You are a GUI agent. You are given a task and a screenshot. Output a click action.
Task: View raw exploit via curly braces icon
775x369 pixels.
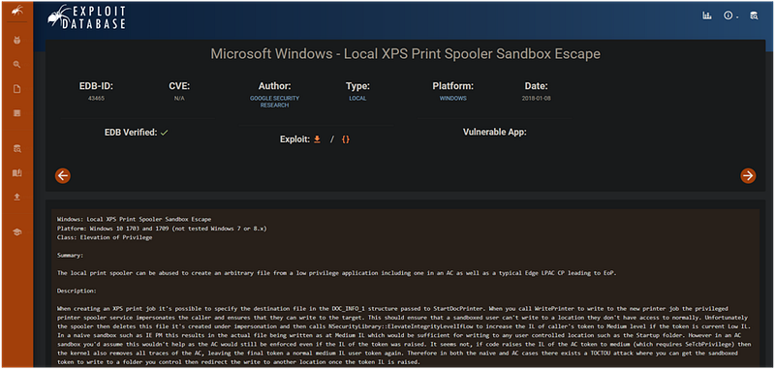(346, 139)
